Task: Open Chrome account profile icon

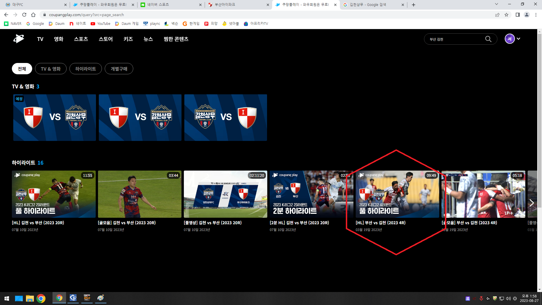Action: [x=526, y=15]
